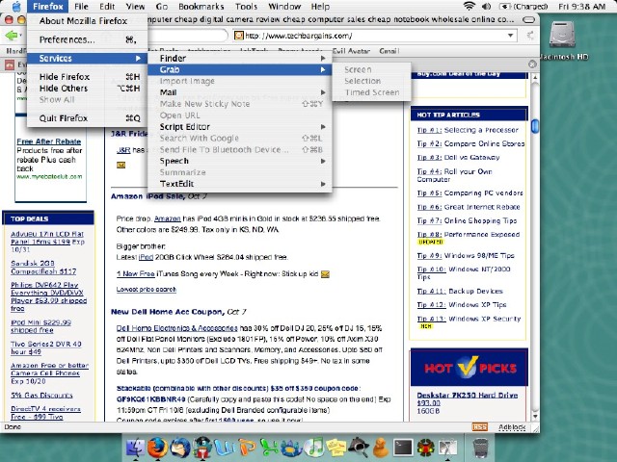Click the battery Charged indicator
This screenshot has width=617, height=462.
tap(523, 7)
